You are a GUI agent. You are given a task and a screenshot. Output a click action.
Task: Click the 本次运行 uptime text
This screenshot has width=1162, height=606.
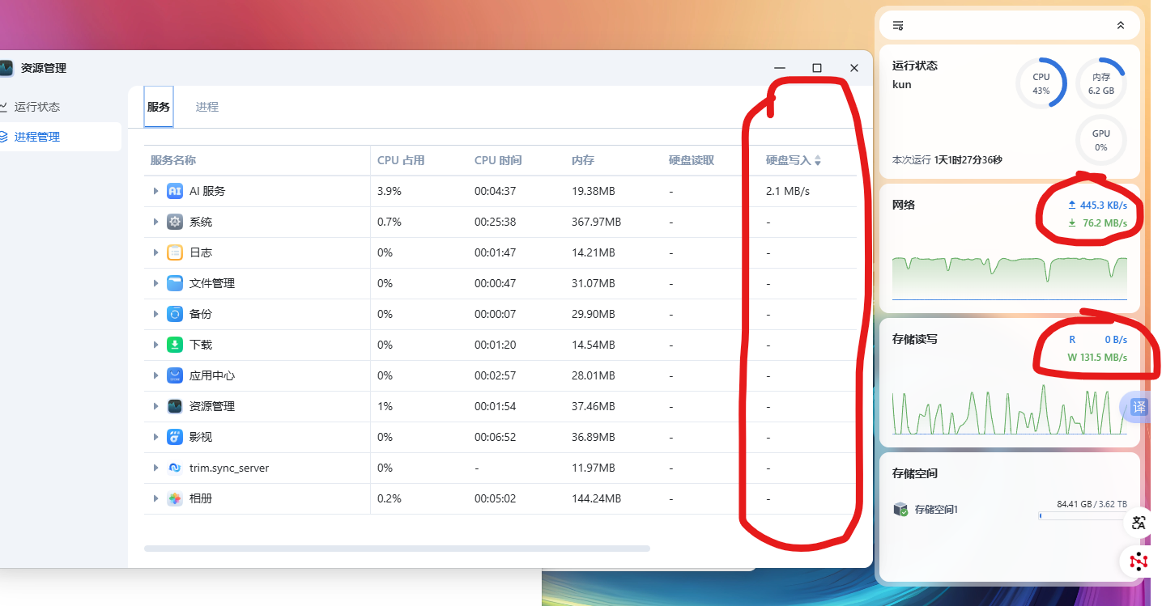tap(947, 160)
